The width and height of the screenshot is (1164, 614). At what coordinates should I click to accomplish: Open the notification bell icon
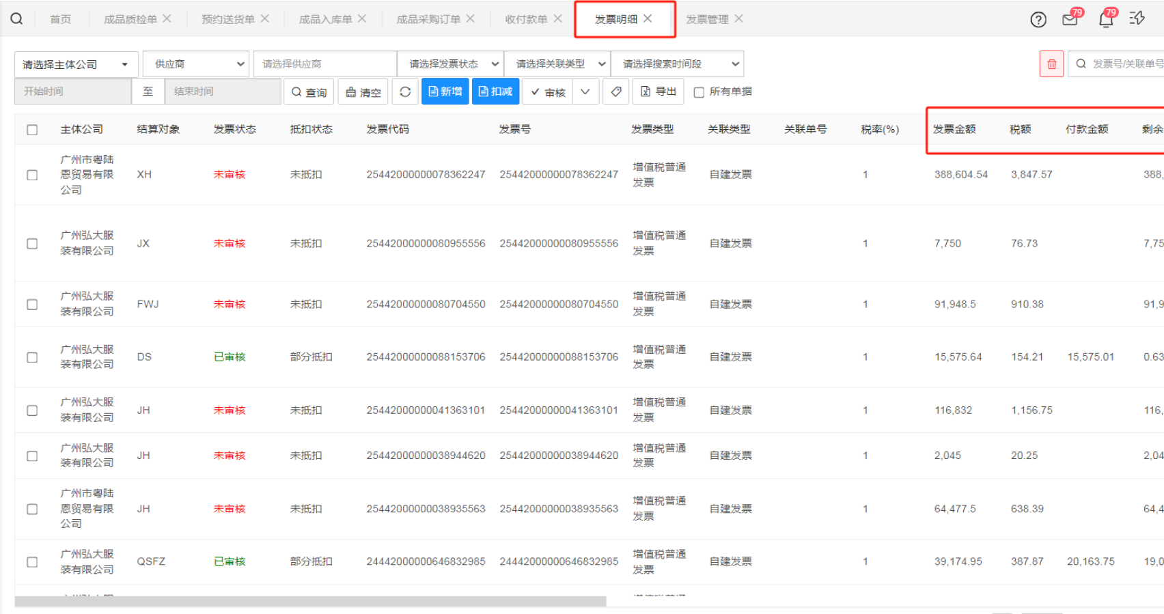1105,20
